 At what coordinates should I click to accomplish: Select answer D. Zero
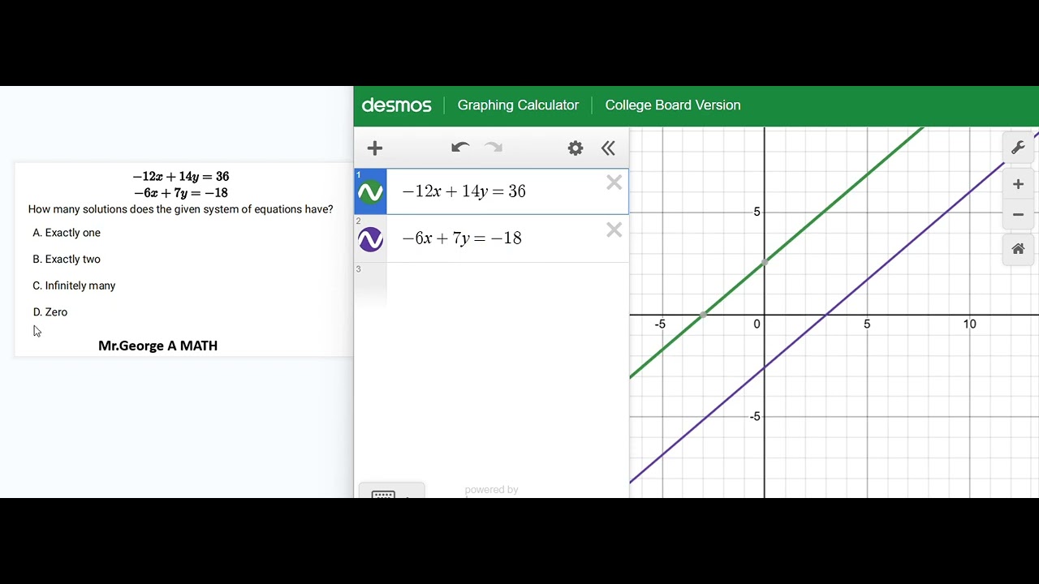pyautogui.click(x=50, y=312)
